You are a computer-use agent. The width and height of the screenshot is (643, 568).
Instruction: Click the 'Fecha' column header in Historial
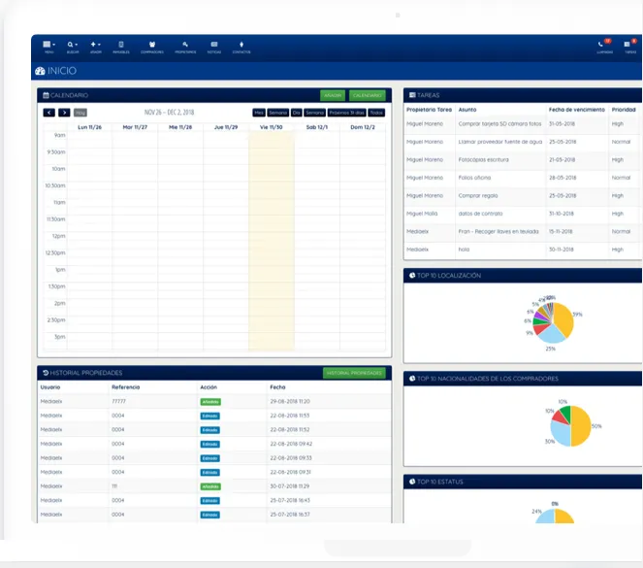[277, 387]
